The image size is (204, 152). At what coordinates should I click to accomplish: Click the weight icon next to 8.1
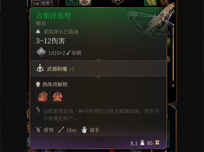(142, 143)
